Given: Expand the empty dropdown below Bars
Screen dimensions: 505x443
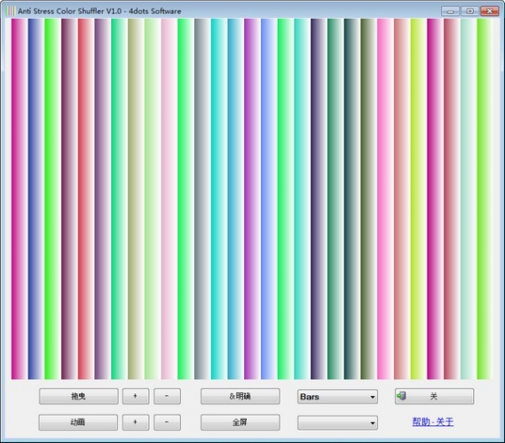Looking at the screenshot, I should [337, 423].
